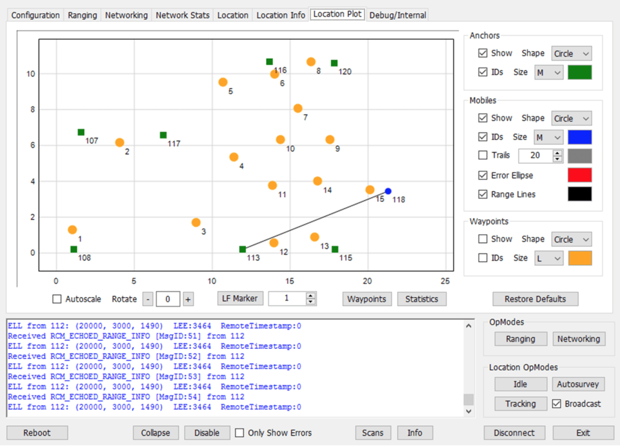Click Restore Defaults
Image resolution: width=620 pixels, height=447 pixels.
point(535,299)
